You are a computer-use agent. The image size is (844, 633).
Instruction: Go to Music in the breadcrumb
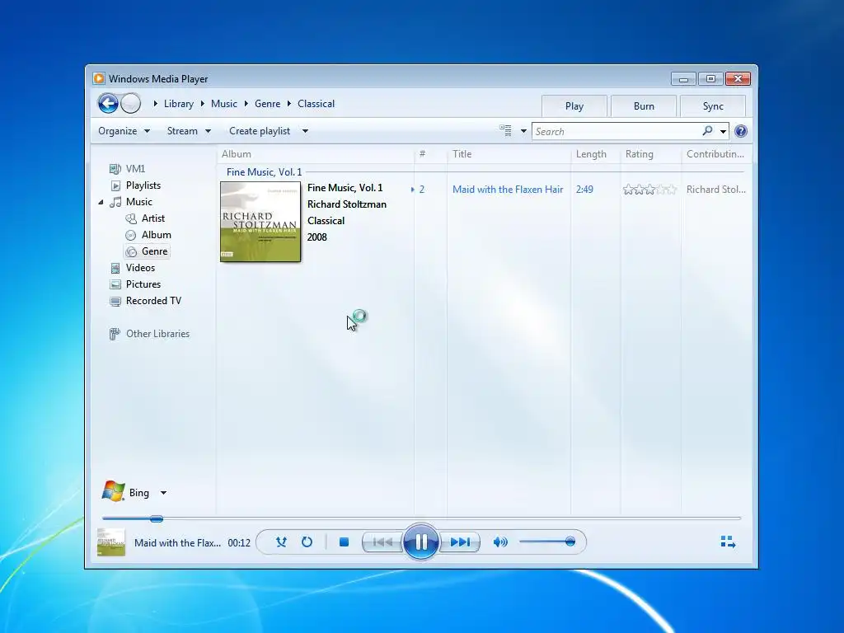tap(224, 104)
